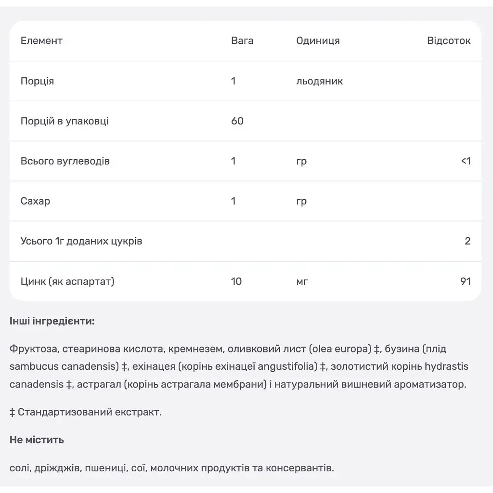
Task: Select the Порцій в упаковці row
Action: pyautogui.click(x=245, y=121)
